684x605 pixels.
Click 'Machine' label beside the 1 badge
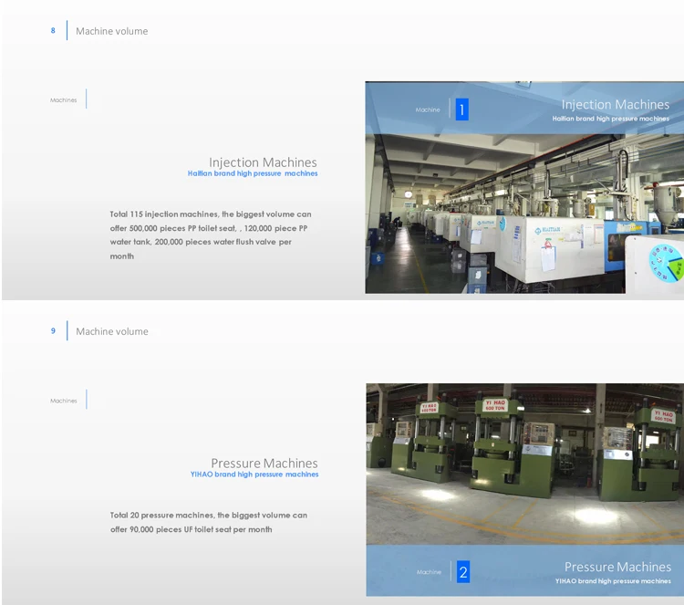(428, 110)
